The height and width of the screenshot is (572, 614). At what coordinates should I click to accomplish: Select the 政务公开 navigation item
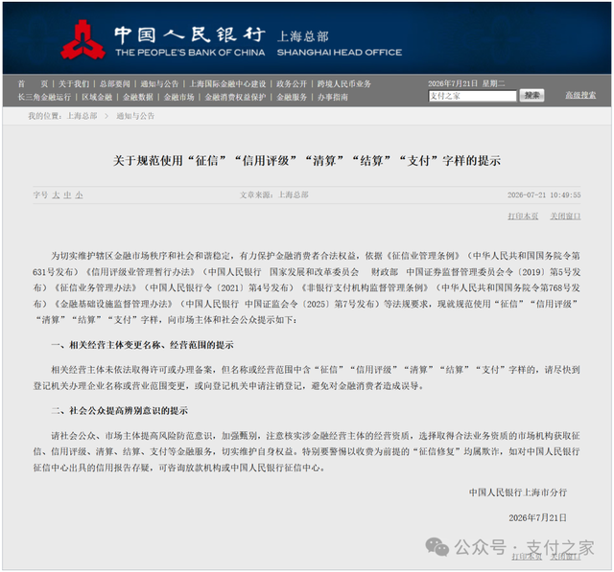click(x=292, y=83)
